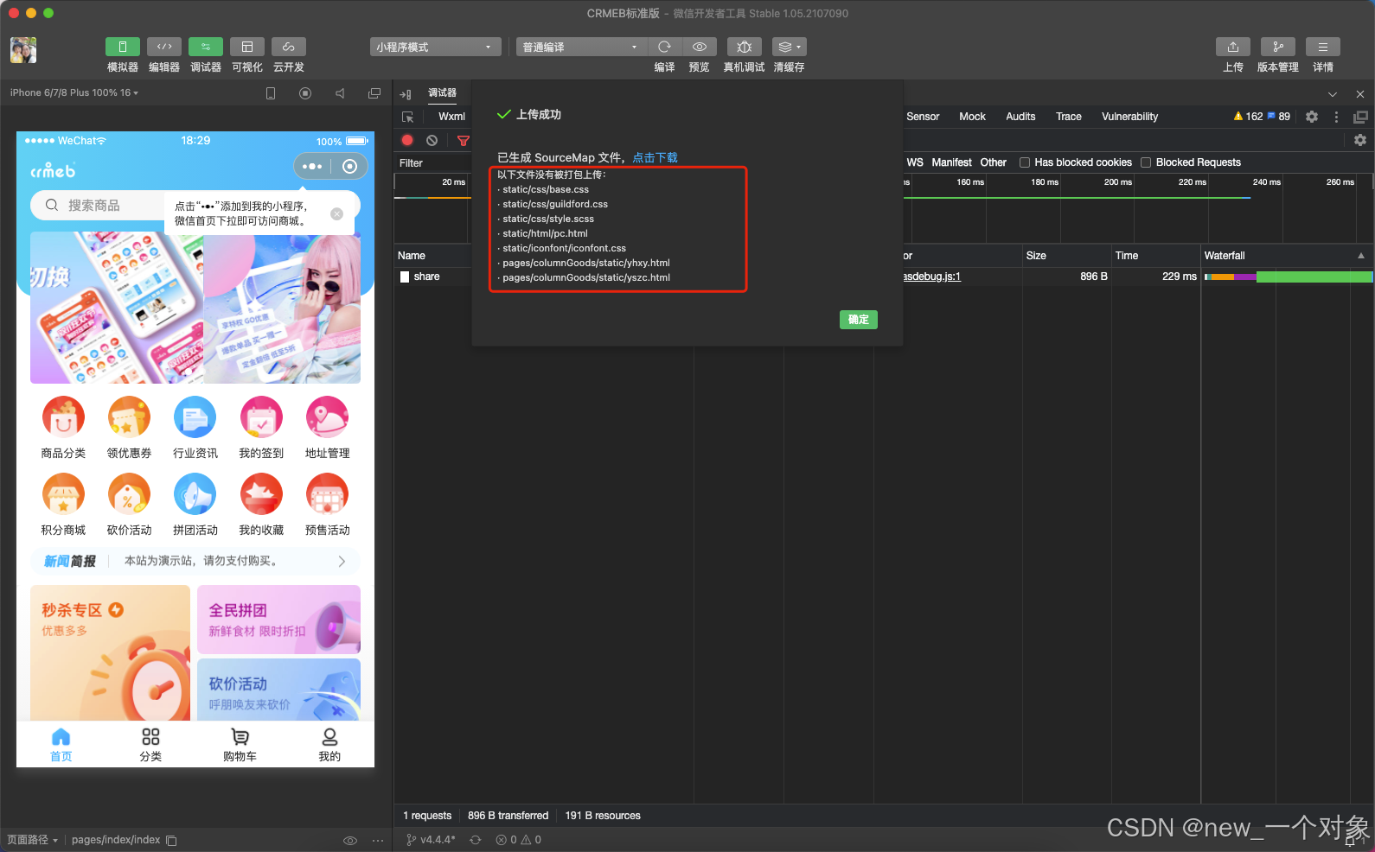Sort network requests by Waterfall column
The width and height of the screenshot is (1375, 852).
click(1286, 256)
